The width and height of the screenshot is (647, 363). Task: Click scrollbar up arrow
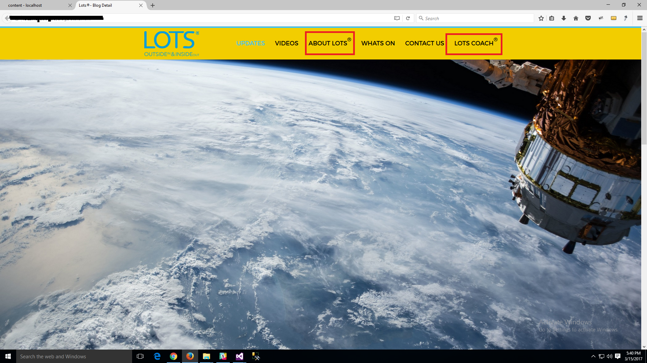(644, 30)
